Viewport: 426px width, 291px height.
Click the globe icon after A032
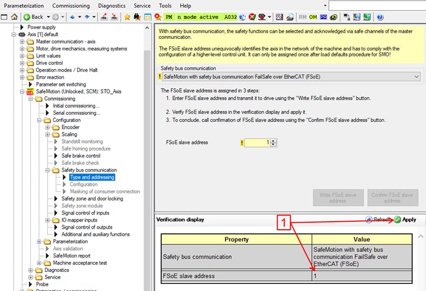coord(242,17)
